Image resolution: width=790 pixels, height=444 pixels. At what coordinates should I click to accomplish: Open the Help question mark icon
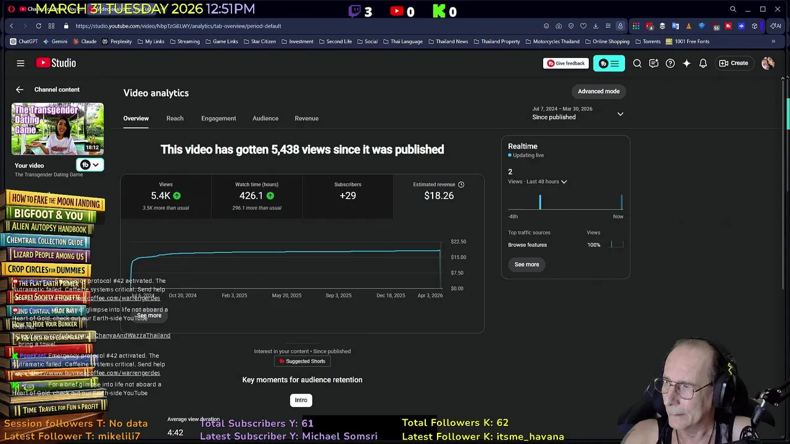coord(670,63)
